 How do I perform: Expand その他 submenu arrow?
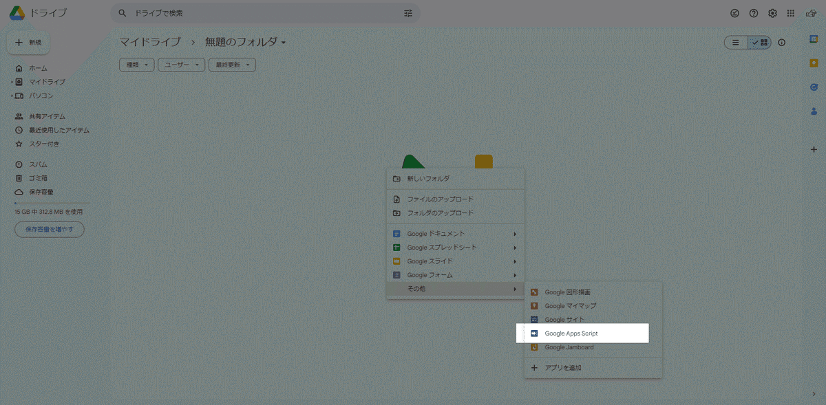(515, 289)
